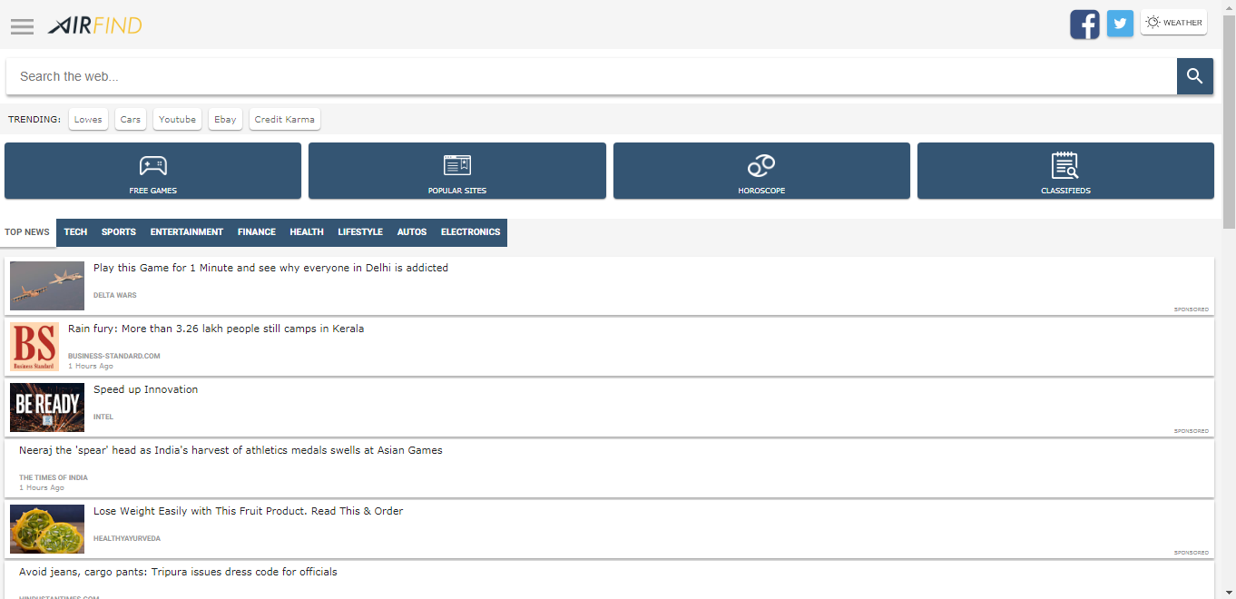Switch to the Finance news tab
The height and width of the screenshot is (599, 1236).
256,232
